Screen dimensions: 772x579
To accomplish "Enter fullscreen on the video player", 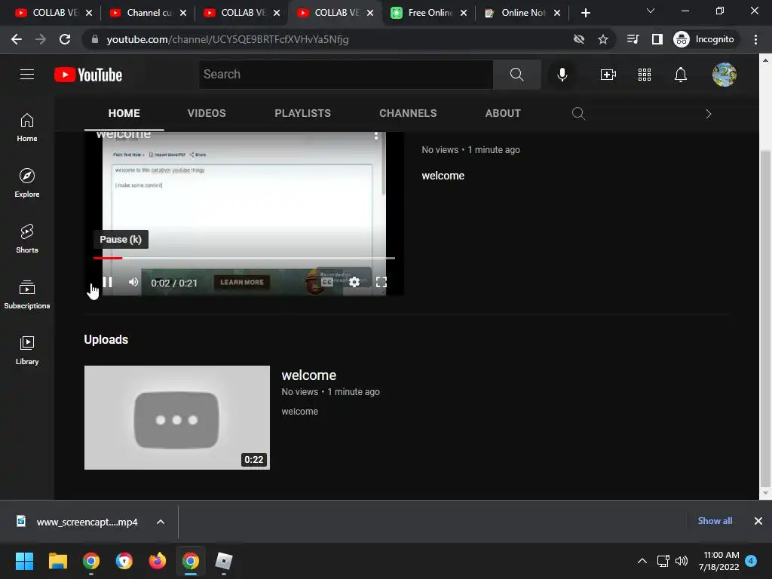I will (381, 282).
